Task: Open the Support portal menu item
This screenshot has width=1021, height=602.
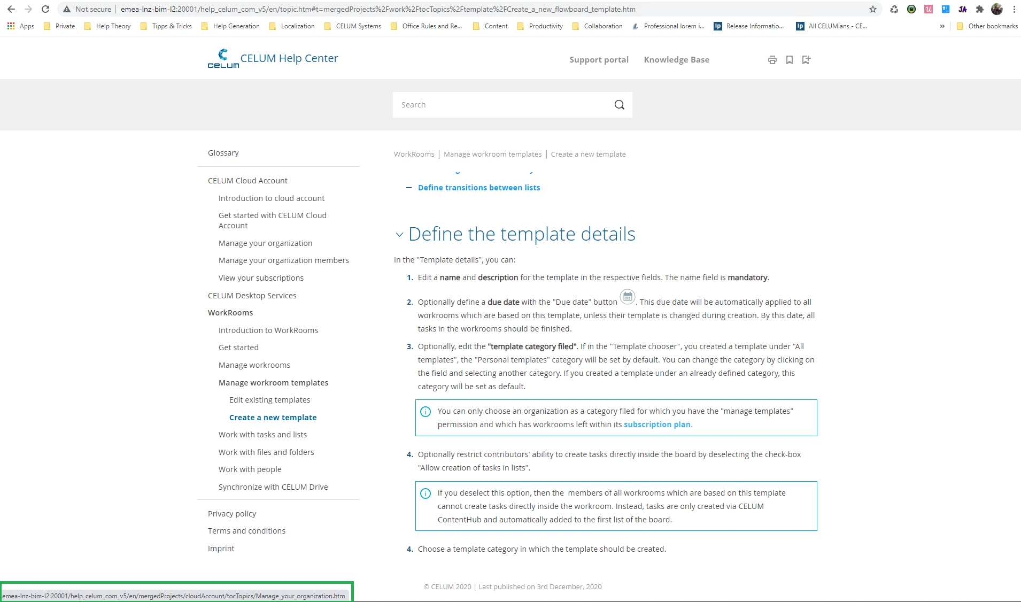Action: [x=599, y=60]
